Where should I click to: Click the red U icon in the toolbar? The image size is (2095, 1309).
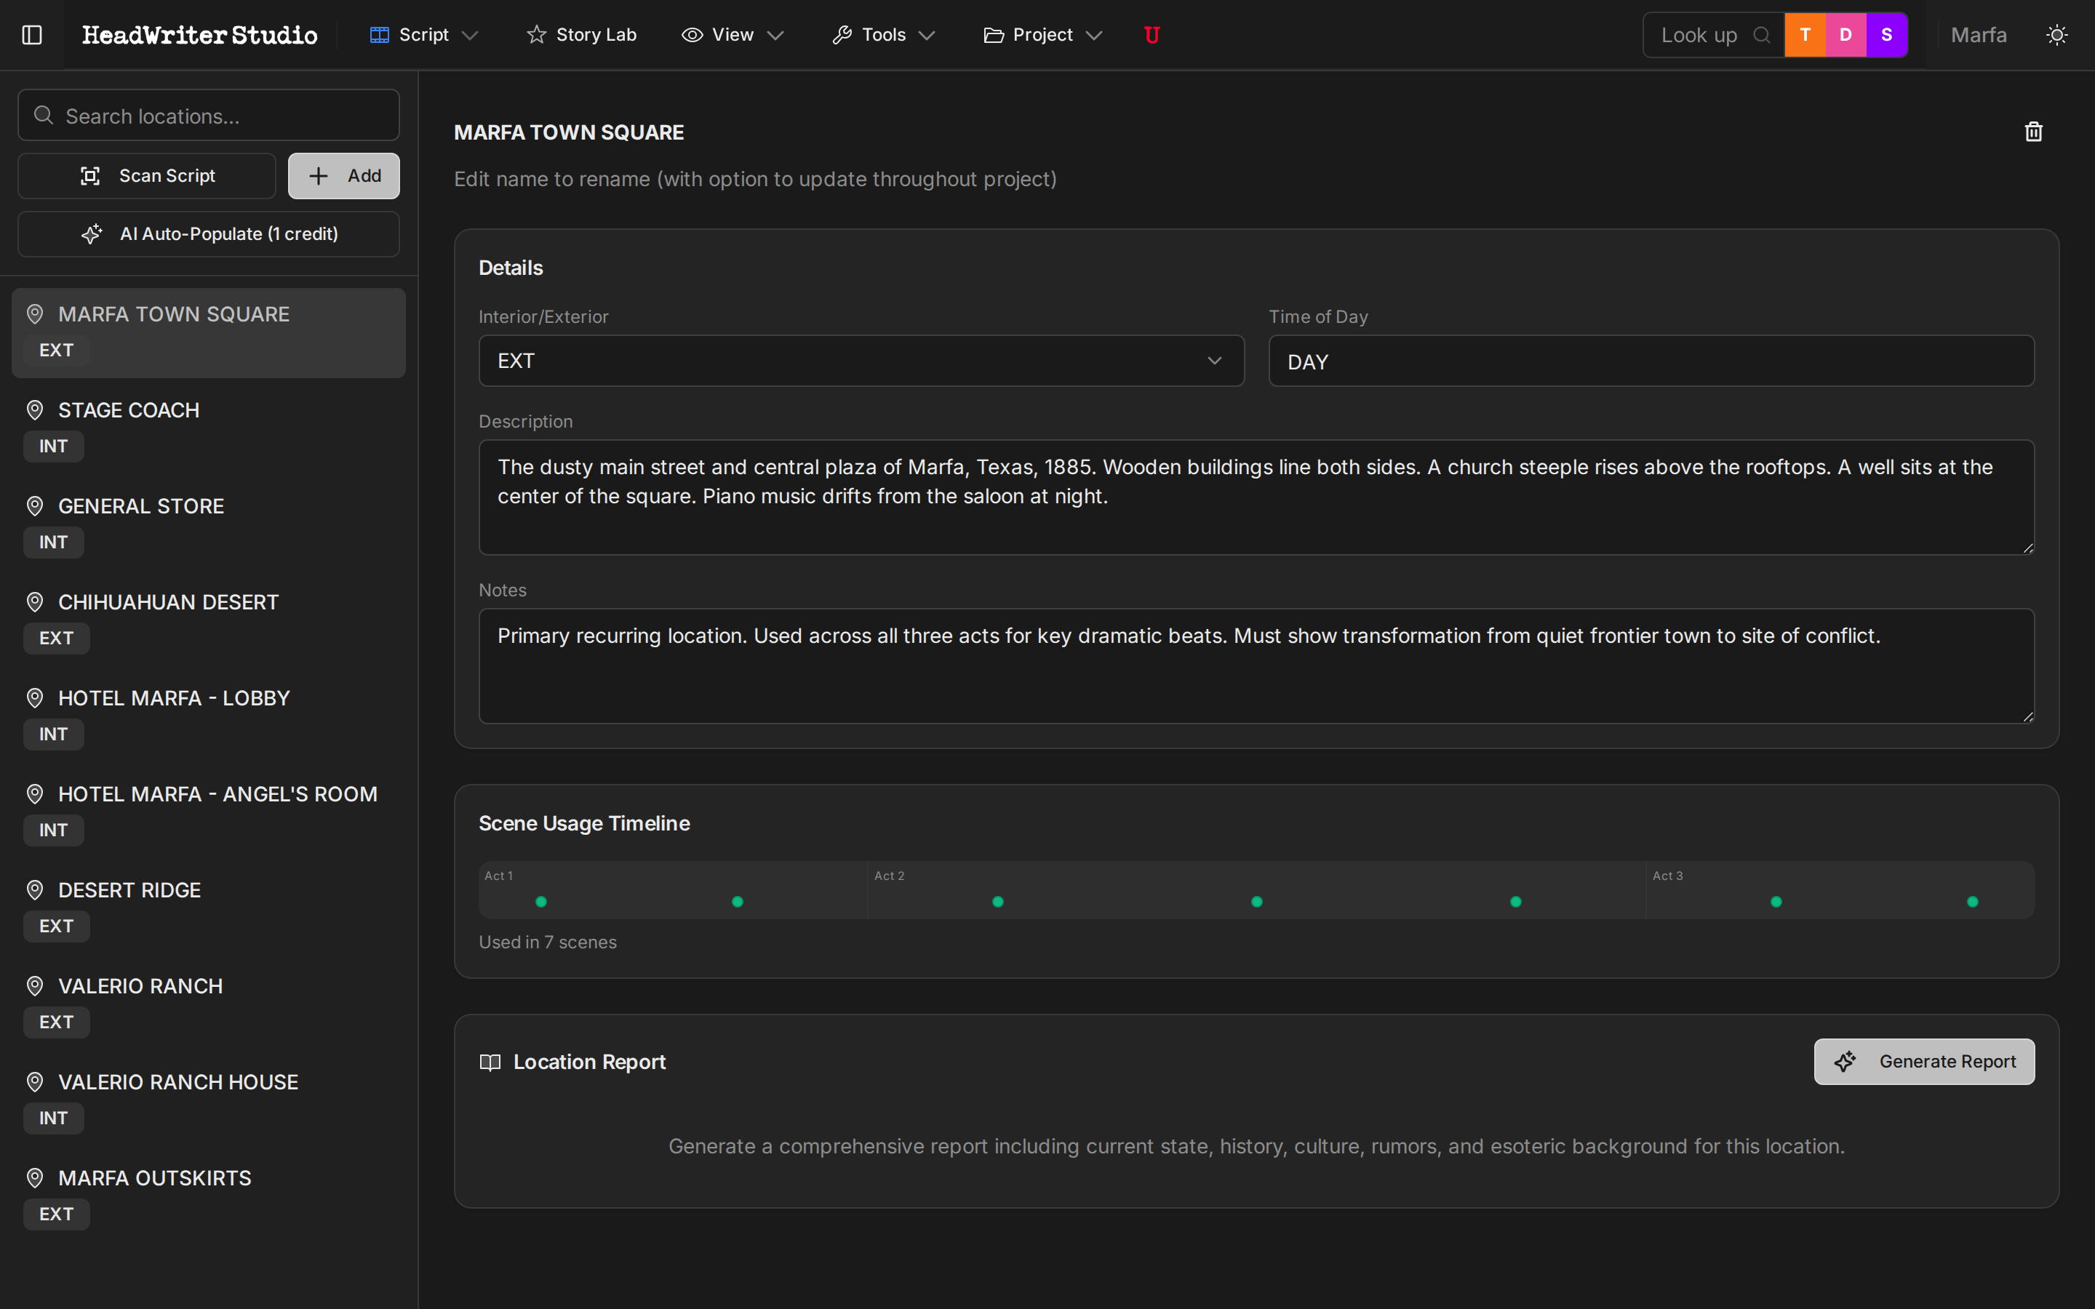pyautogui.click(x=1152, y=35)
